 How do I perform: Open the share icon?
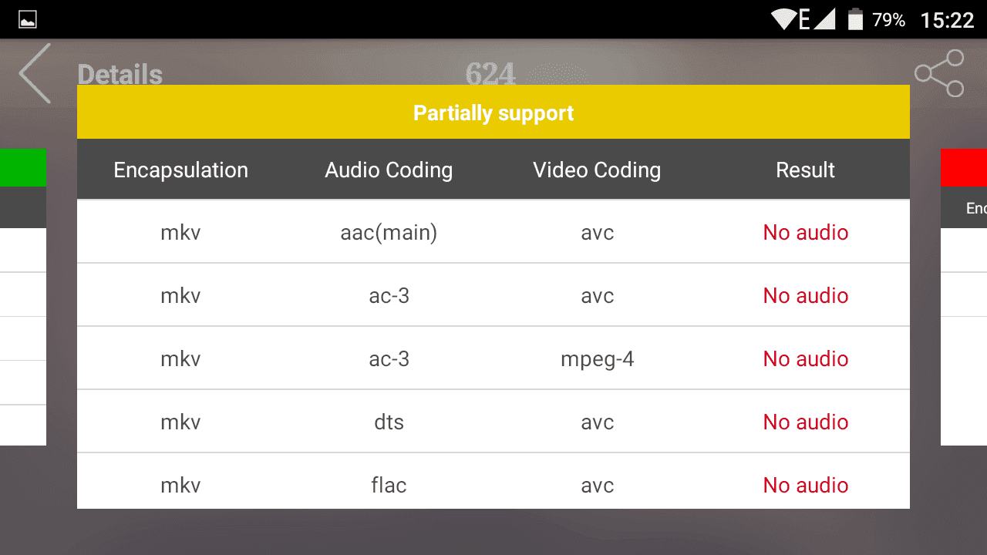pos(939,73)
